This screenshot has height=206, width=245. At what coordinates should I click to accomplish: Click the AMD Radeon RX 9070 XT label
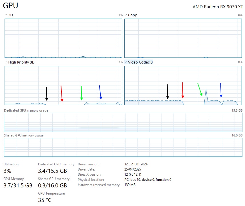[218, 7]
